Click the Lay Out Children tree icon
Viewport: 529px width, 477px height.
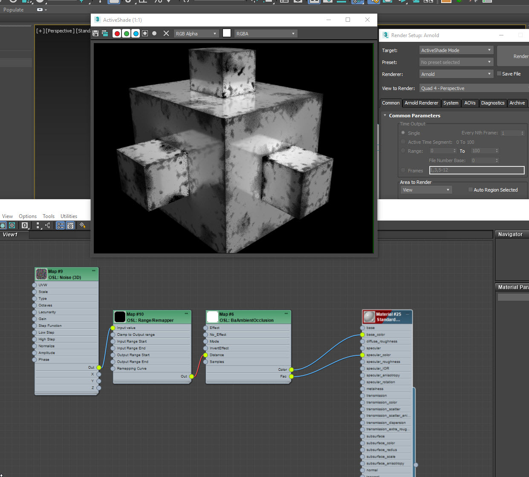click(x=48, y=225)
